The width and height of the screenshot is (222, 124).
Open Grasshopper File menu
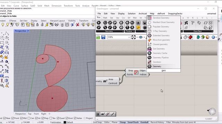[99, 14]
